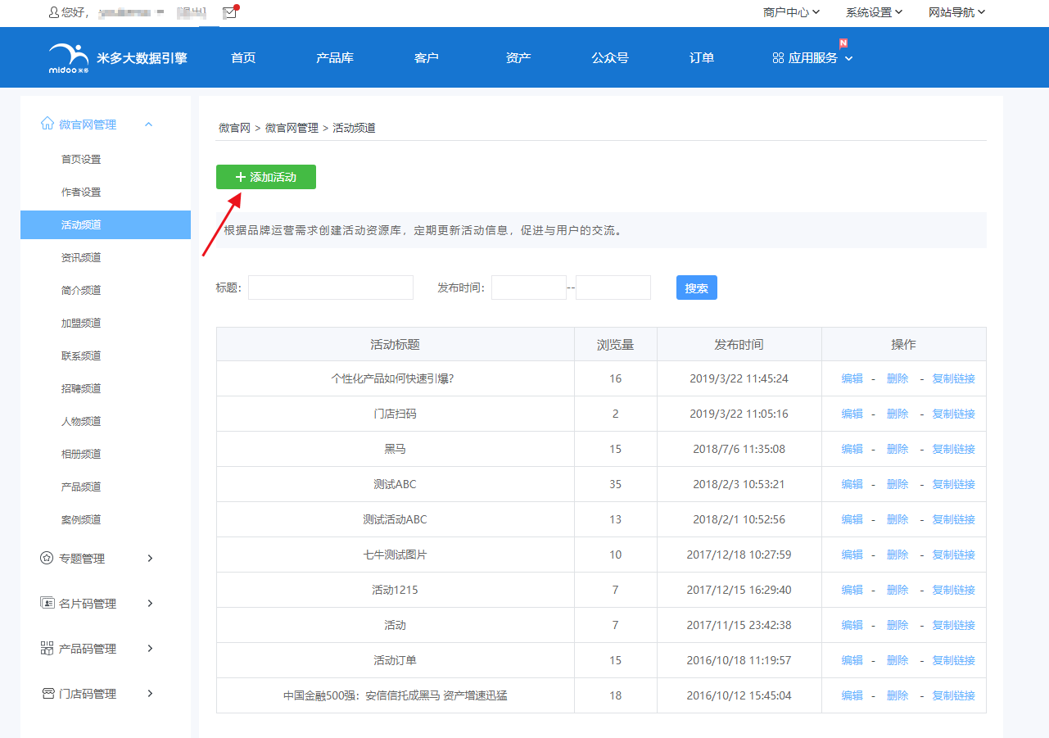Click the 活动标题 column header

click(396, 345)
